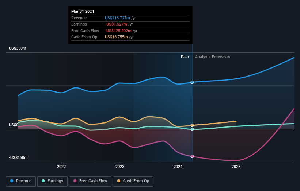Click the US$16.755m cash from op value
The width and height of the screenshot is (300, 191).
tap(116, 37)
